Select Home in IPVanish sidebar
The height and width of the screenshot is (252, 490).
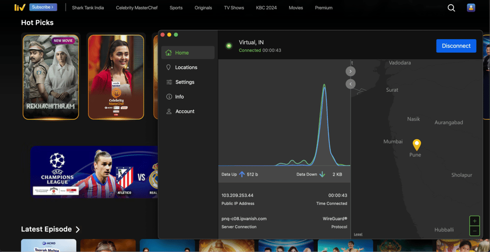tap(188, 53)
